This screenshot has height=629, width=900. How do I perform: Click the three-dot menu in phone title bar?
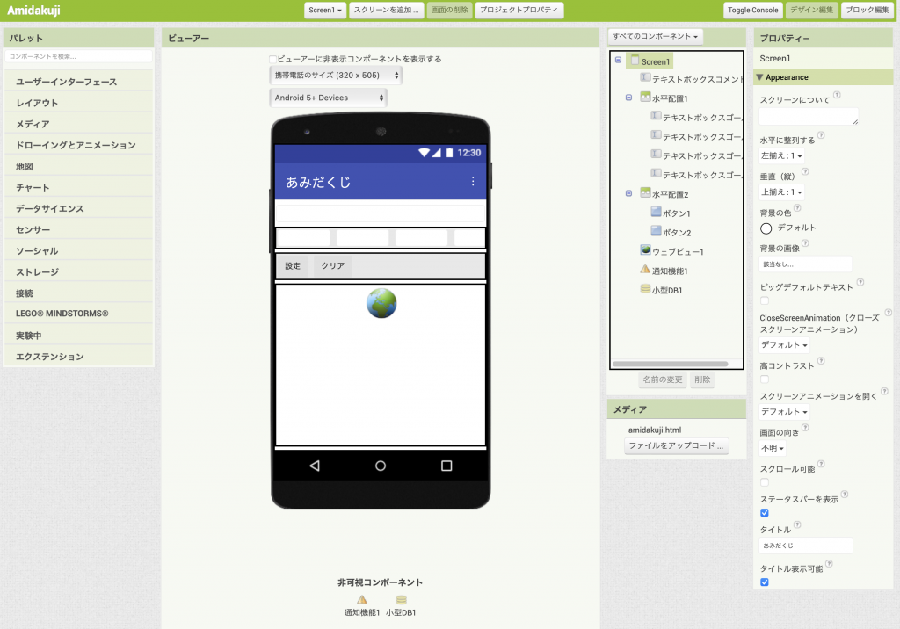[473, 182]
